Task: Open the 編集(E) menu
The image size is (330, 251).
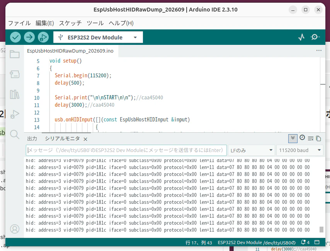Action: (44, 23)
